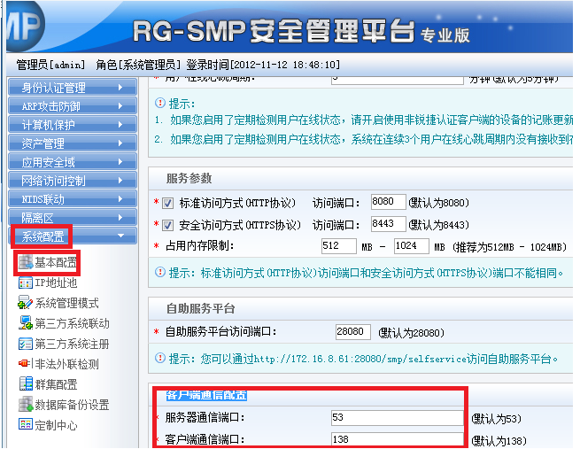This screenshot has width=580, height=449.
Task: Click 登录时间 status text
Action: (x=263, y=65)
